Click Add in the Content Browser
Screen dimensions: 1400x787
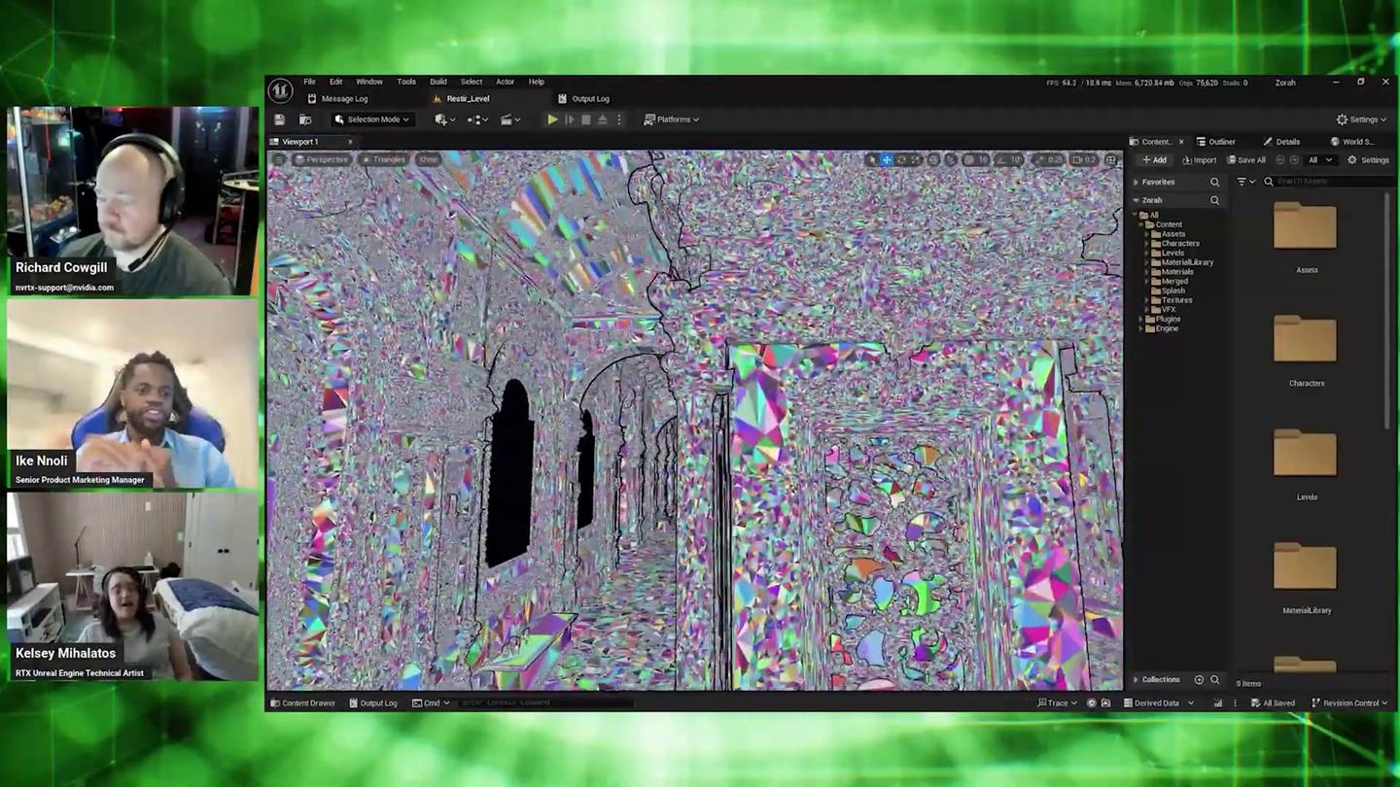coord(1154,160)
